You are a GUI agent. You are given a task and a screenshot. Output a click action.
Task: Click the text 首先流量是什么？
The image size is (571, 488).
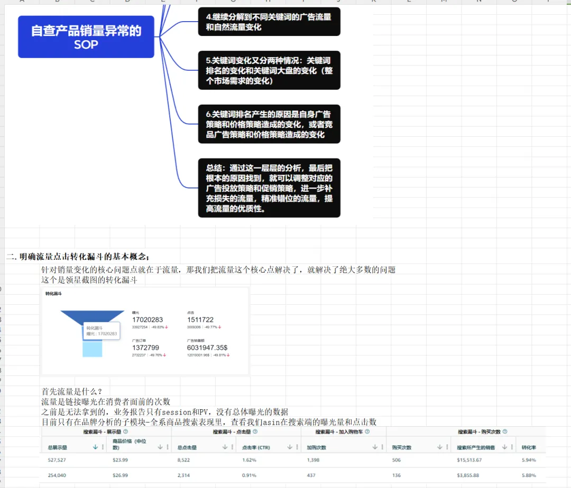[x=72, y=392]
